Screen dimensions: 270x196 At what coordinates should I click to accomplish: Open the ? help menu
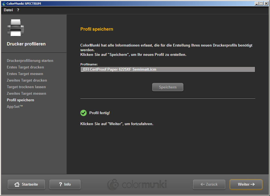(18, 10)
